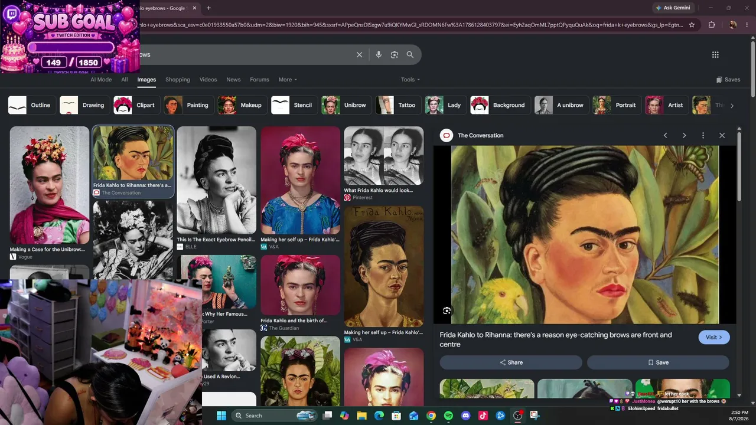Image resolution: width=756 pixels, height=425 pixels.
Task: Open the Saves collection link
Action: tap(728, 80)
